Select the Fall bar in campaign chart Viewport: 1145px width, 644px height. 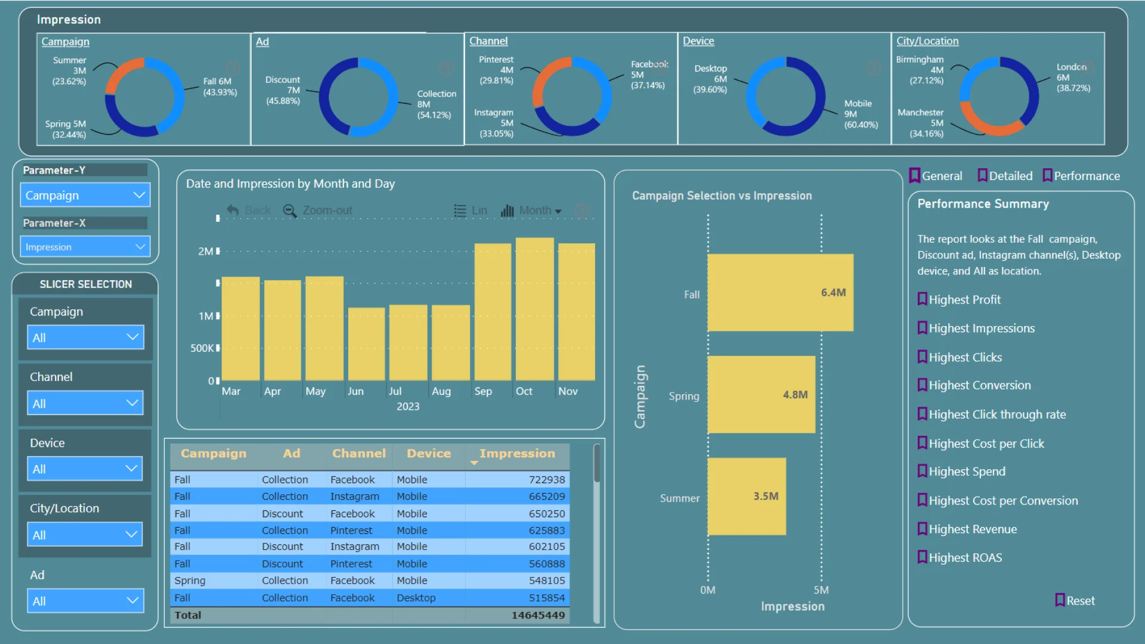click(781, 293)
